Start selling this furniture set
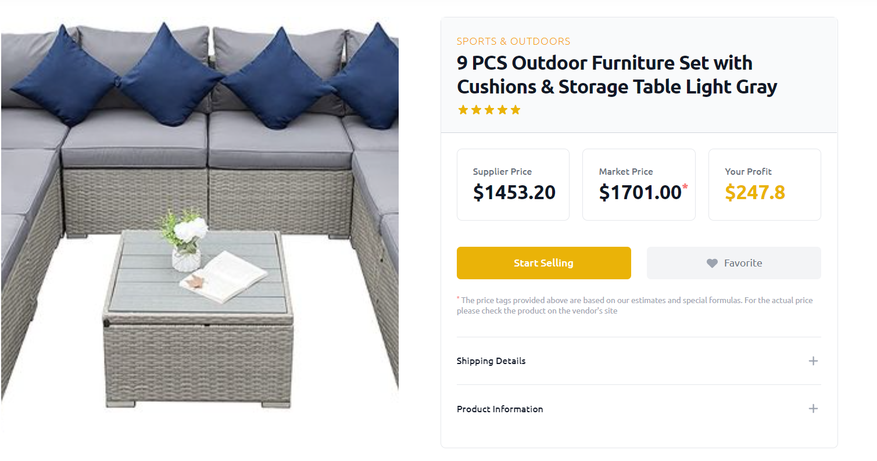Image resolution: width=877 pixels, height=461 pixels. coord(543,263)
